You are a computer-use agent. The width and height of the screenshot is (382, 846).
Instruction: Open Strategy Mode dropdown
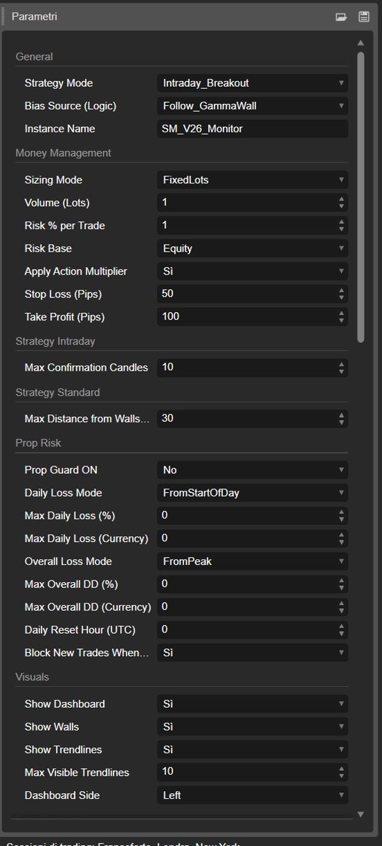252,83
